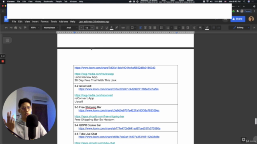Print the document using toolbar icon
257x144 pixels.
pyautogui.click(x=16, y=28)
